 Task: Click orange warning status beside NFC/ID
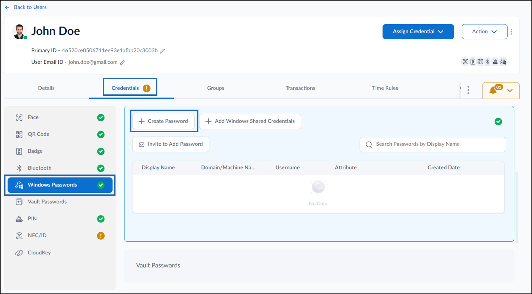(x=101, y=236)
